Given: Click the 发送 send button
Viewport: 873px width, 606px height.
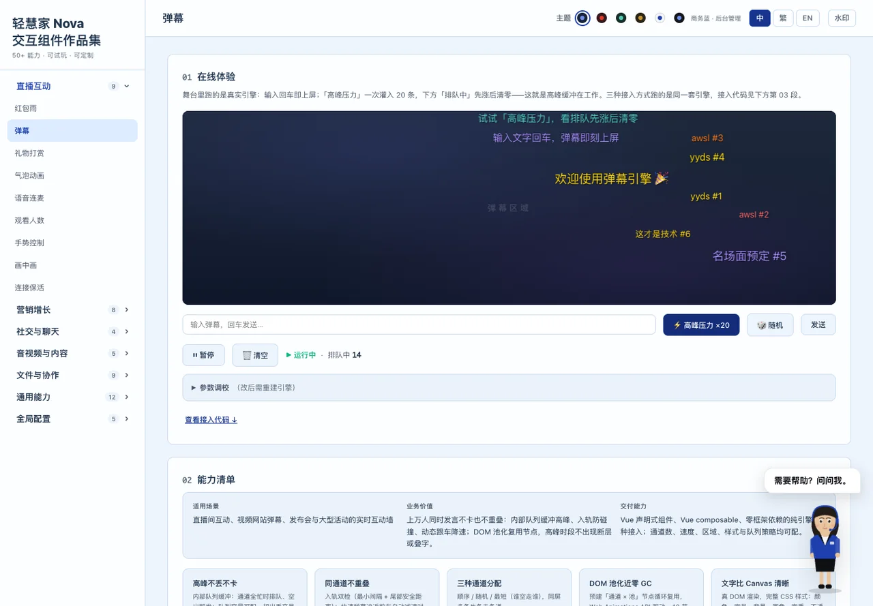Looking at the screenshot, I should point(818,325).
